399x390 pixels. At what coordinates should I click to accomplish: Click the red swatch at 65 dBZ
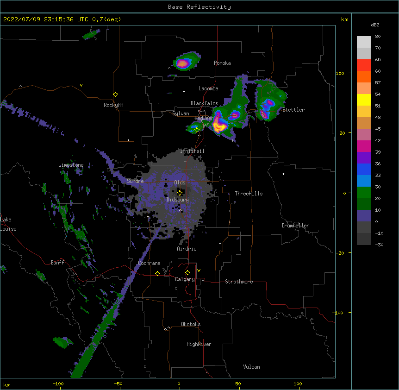(364, 65)
